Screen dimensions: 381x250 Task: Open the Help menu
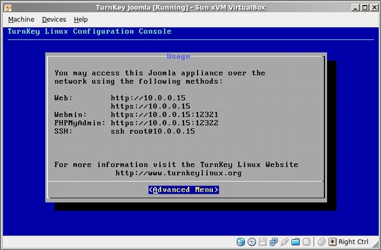[x=81, y=20]
